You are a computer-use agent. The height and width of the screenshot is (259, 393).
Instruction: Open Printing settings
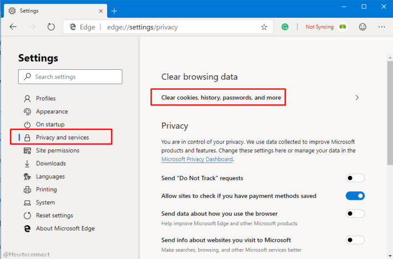tap(47, 190)
